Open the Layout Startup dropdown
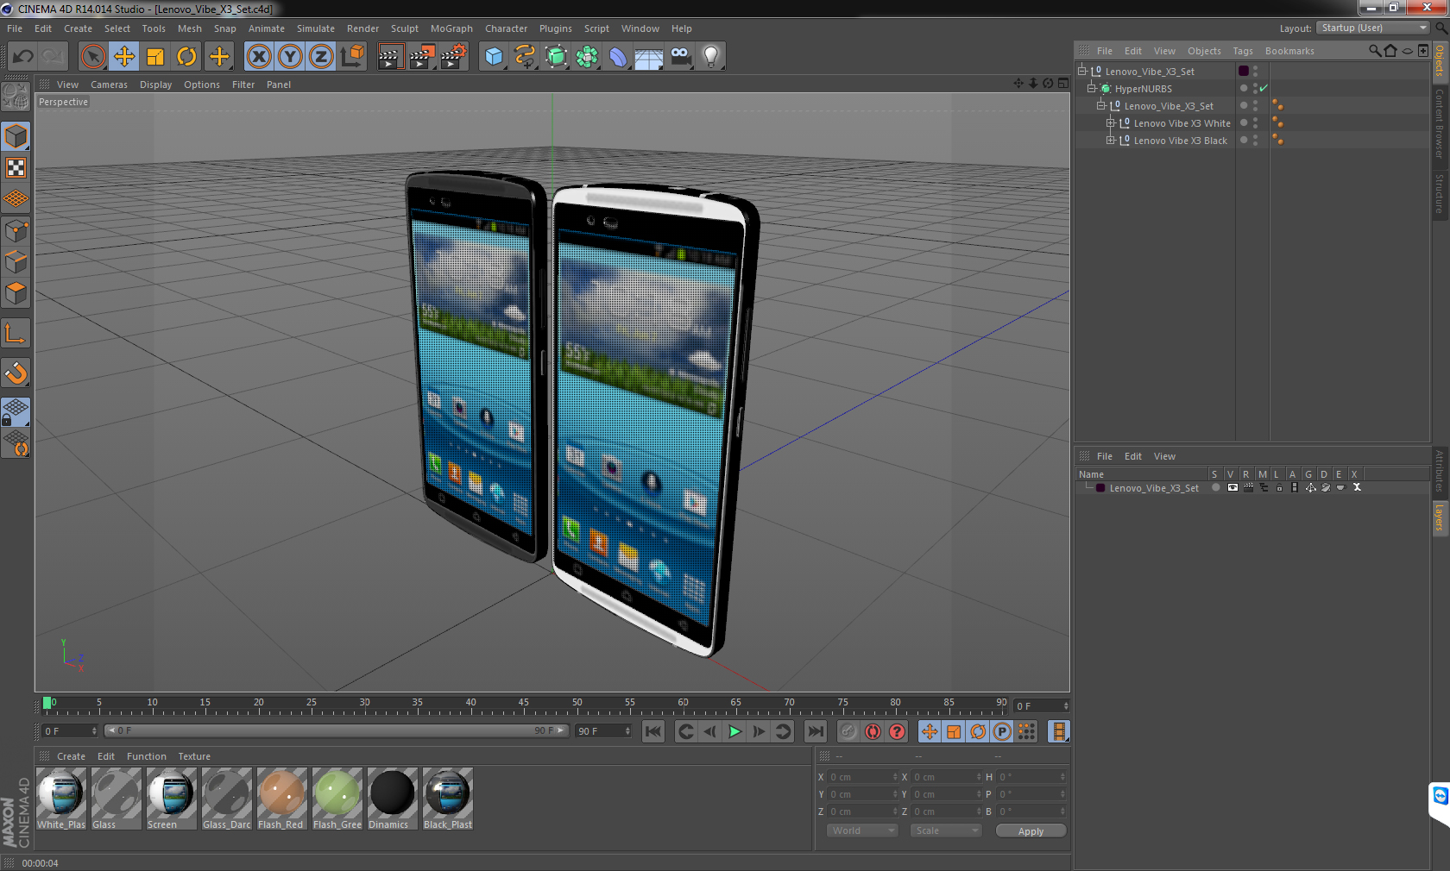This screenshot has width=1450, height=871. click(1373, 28)
